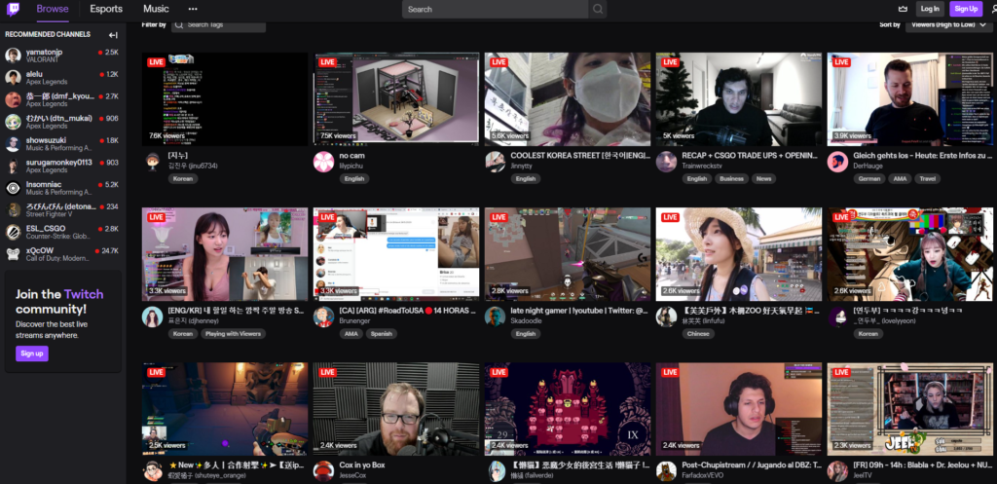Open lilypichu's no cam stream thumbnail

397,99
